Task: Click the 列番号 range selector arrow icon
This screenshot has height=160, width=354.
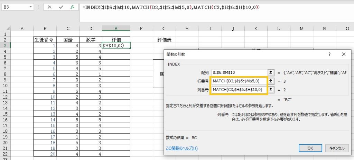Action: (x=271, y=90)
